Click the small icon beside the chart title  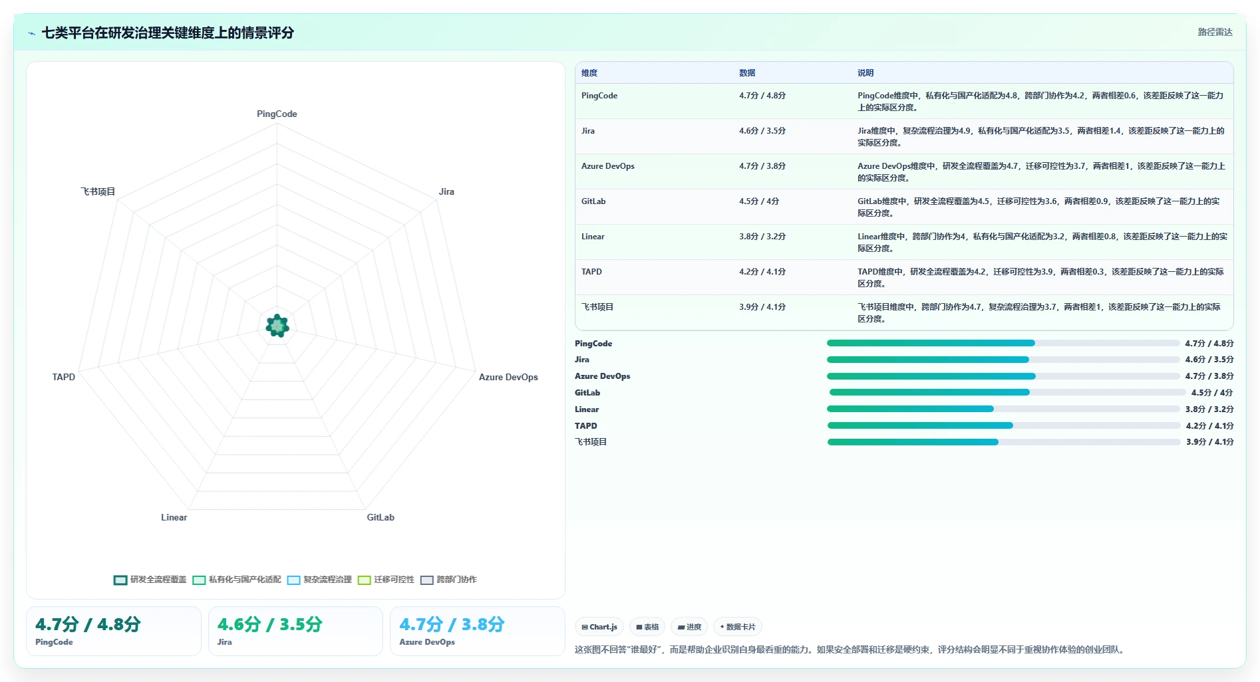click(31, 33)
